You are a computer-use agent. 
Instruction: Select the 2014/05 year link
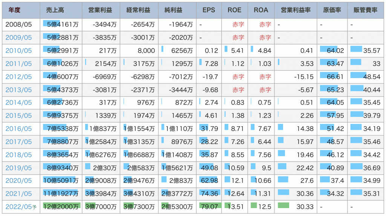point(18,103)
